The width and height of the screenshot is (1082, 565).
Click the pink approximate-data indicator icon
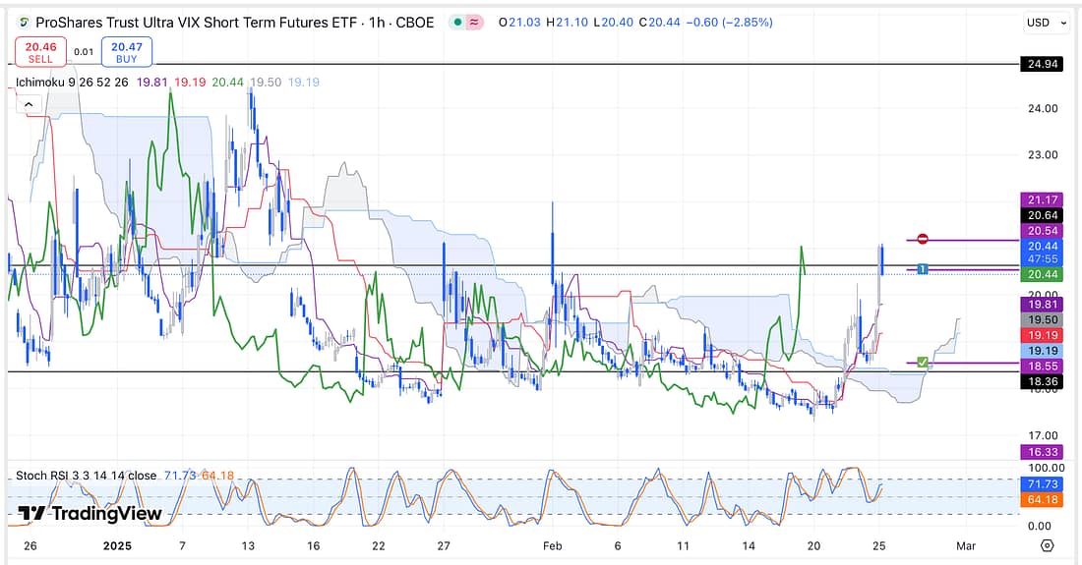point(475,22)
